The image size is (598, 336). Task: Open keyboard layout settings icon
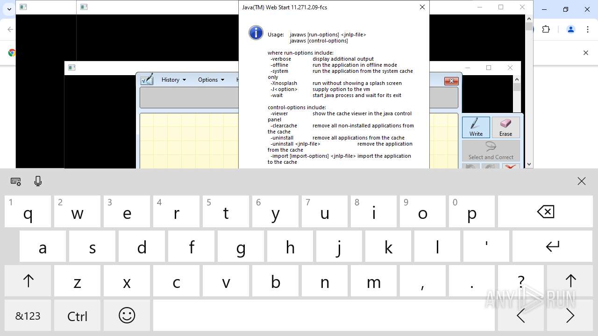(x=15, y=182)
